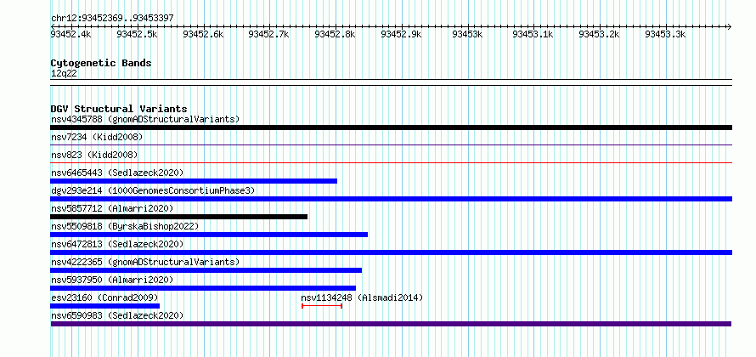This screenshot has height=357, width=756.
Task: Open the nsv823 (Kidd2008) variant label
Action: [x=94, y=156]
